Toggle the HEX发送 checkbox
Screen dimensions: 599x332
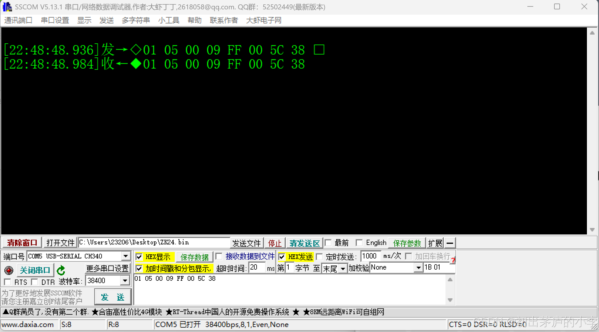[x=282, y=257]
